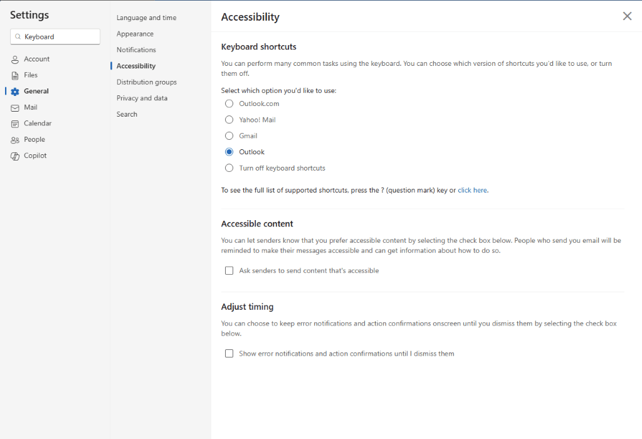
Task: Select the Outlook.com shortcuts option
Action: click(x=229, y=103)
